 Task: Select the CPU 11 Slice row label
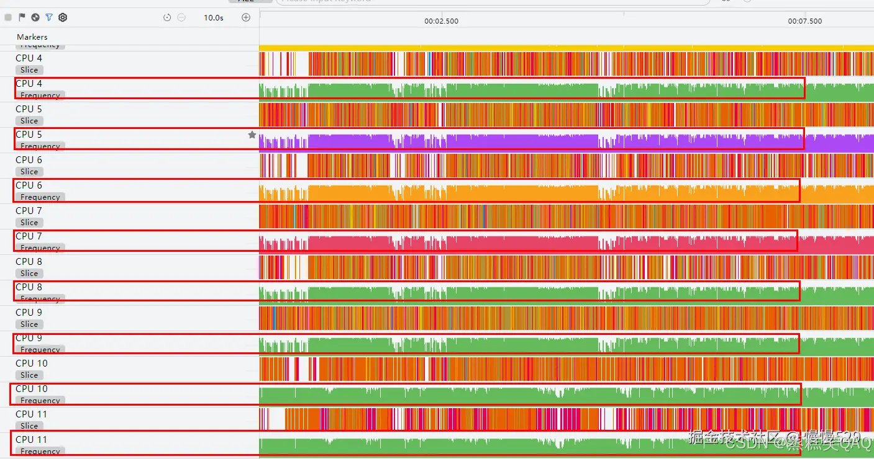[x=32, y=420]
